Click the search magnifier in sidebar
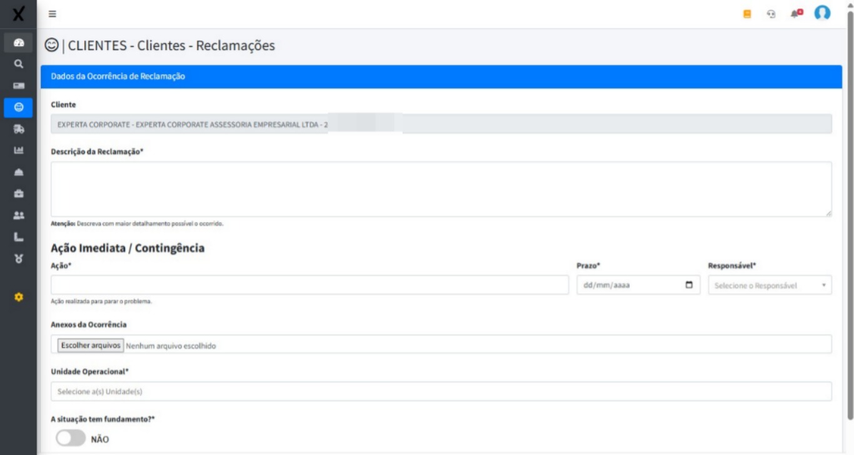This screenshot has height=455, width=854. pos(18,64)
